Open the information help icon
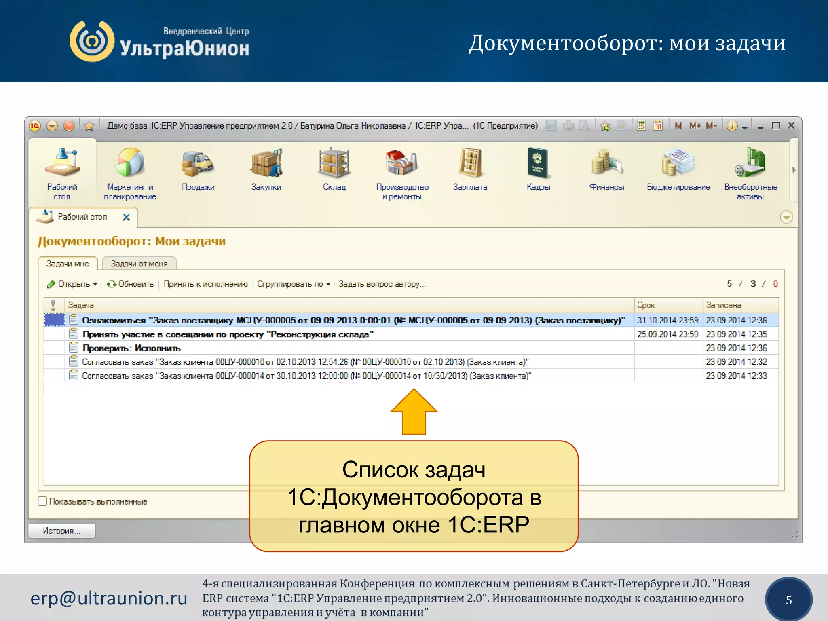828x621 pixels. pos(732,126)
